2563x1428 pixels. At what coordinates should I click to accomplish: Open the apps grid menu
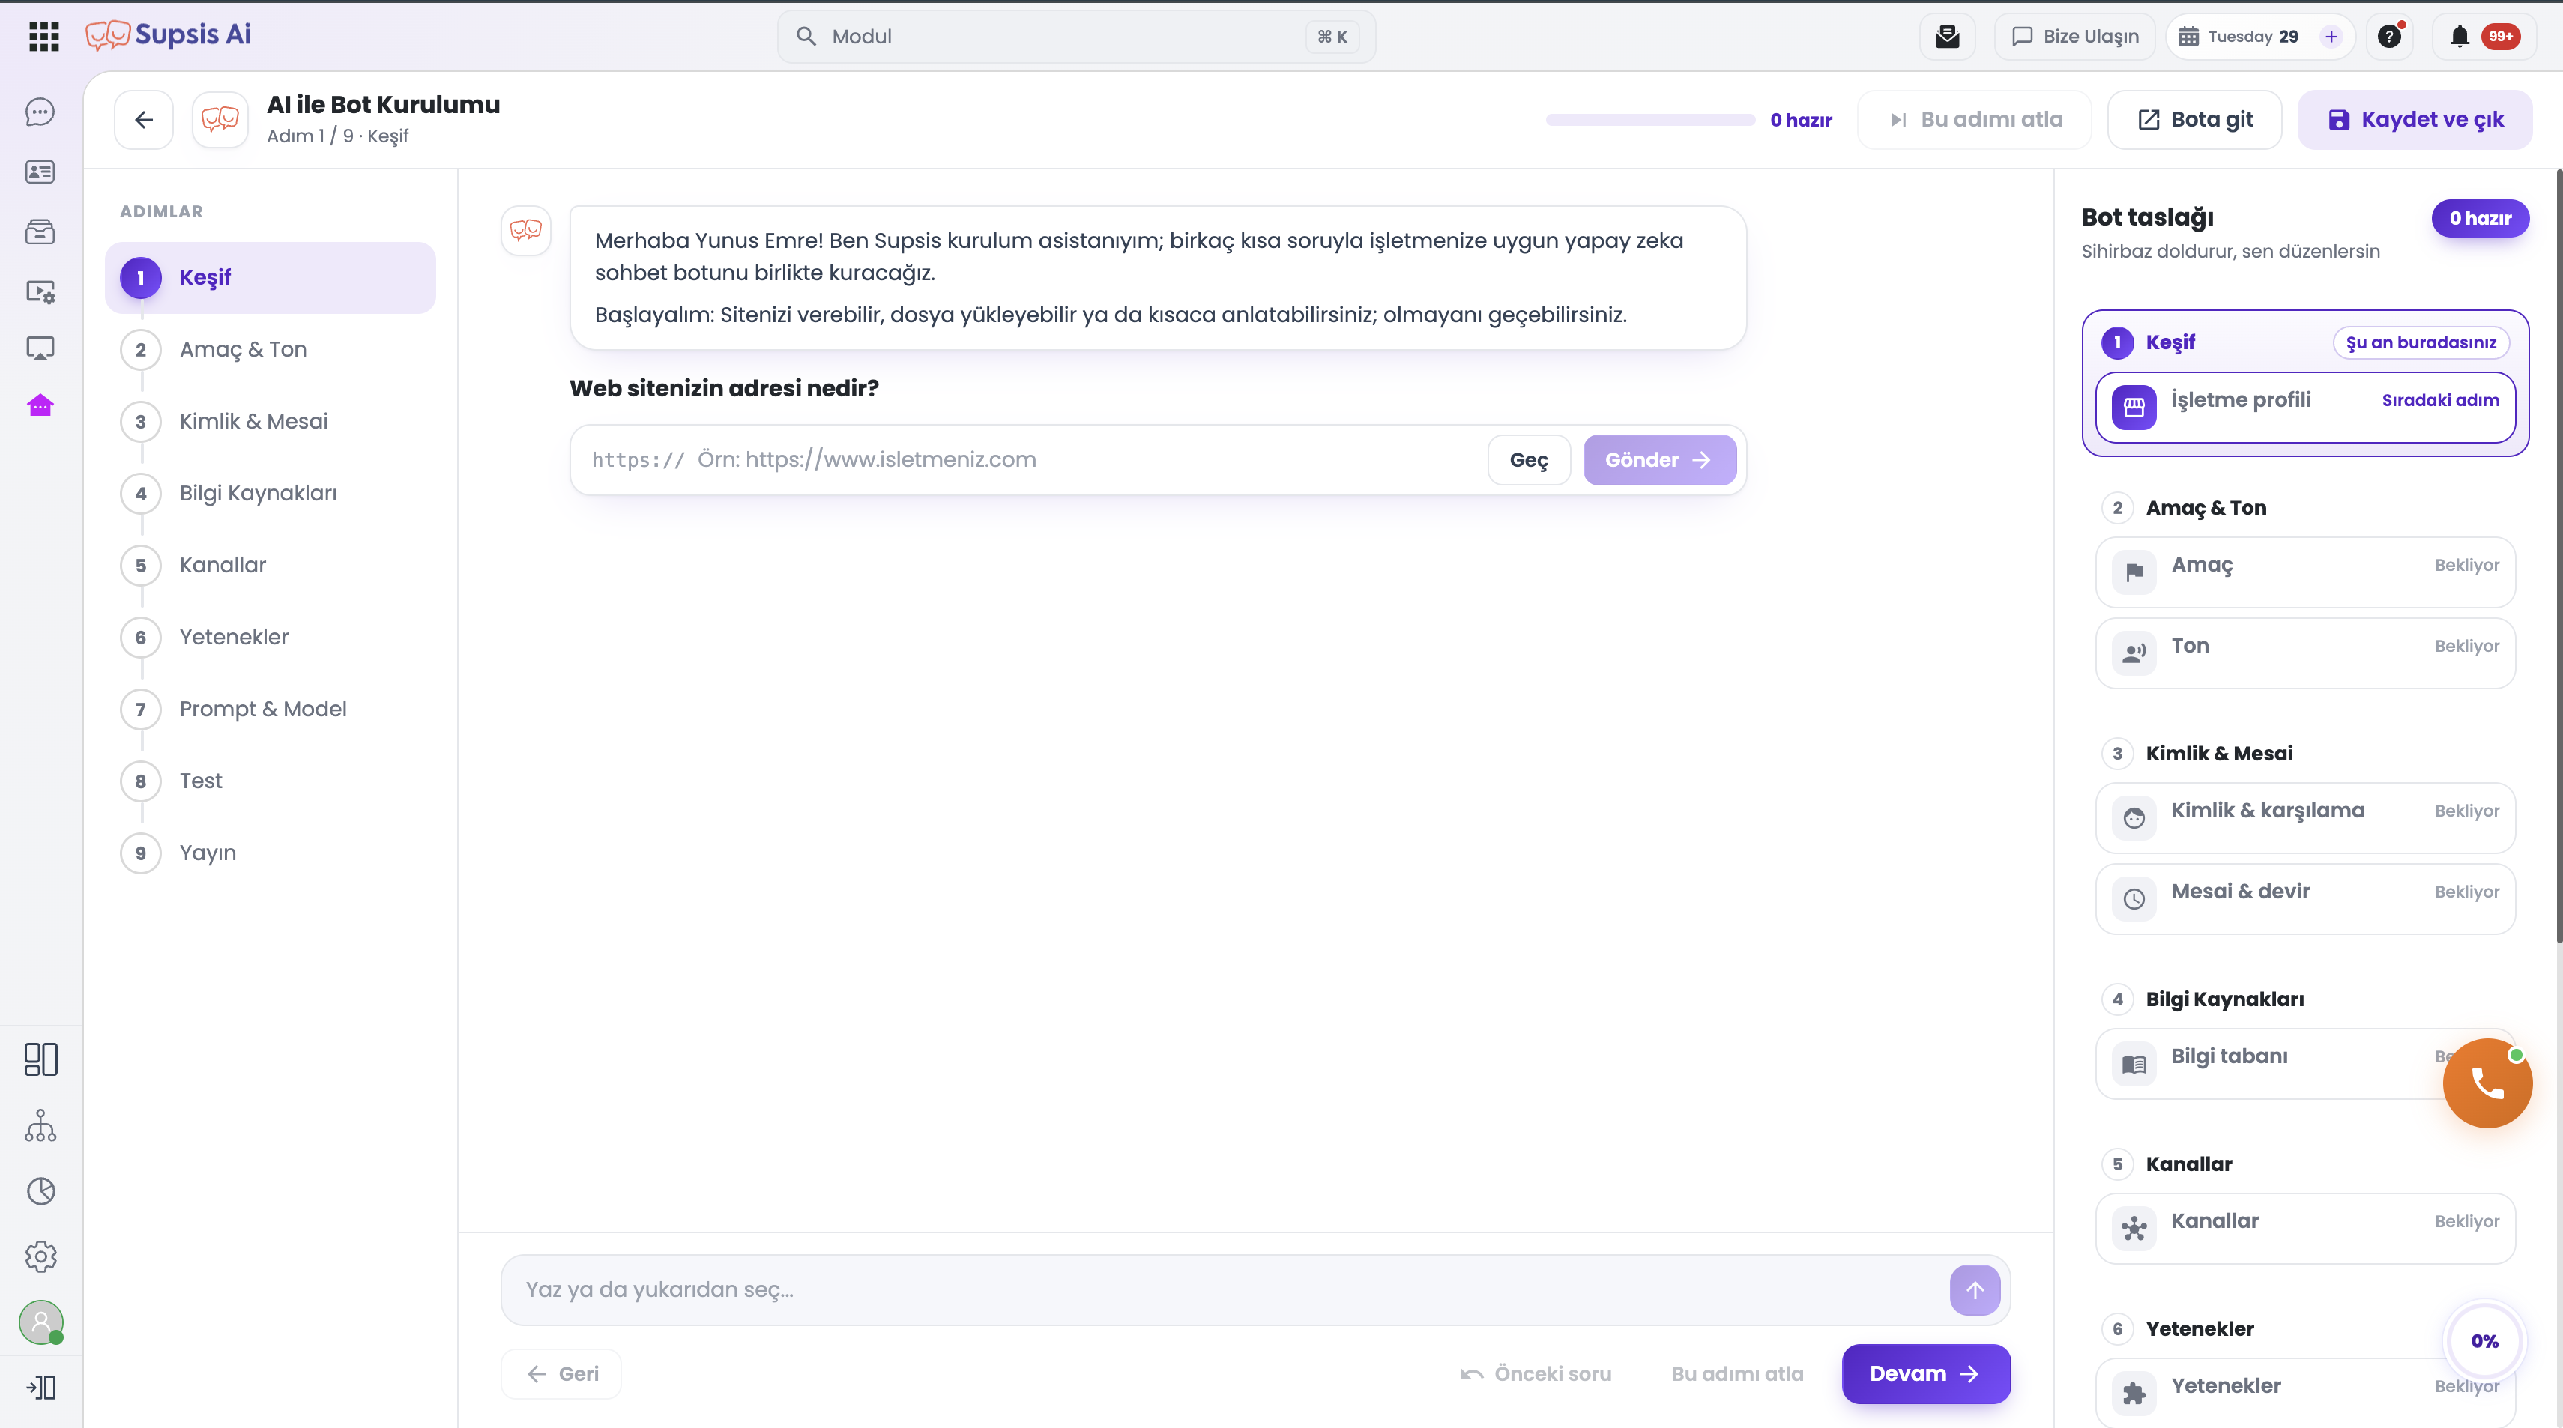(43, 37)
